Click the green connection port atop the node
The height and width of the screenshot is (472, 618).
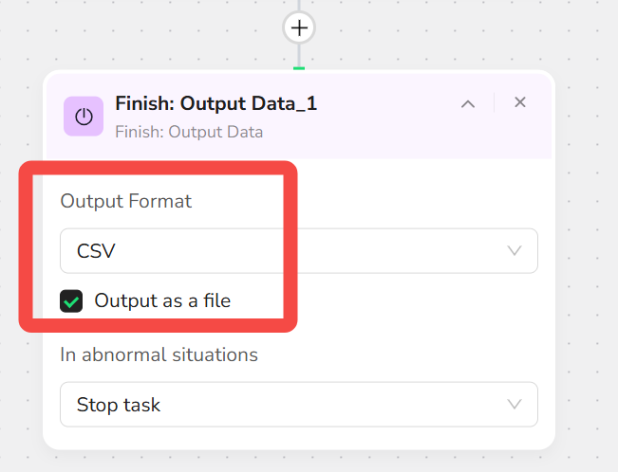(x=299, y=68)
